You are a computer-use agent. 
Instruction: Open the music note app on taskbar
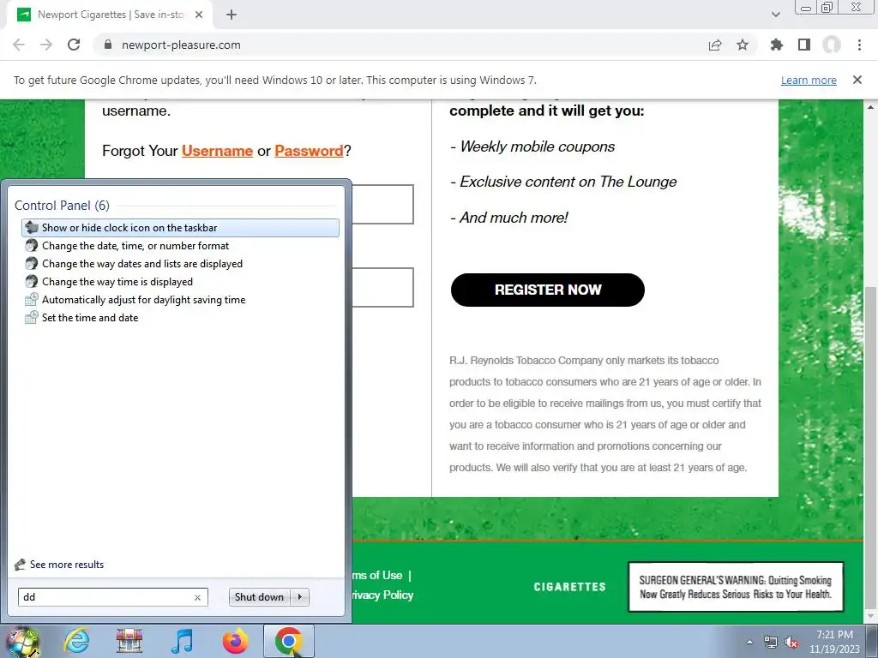182,641
